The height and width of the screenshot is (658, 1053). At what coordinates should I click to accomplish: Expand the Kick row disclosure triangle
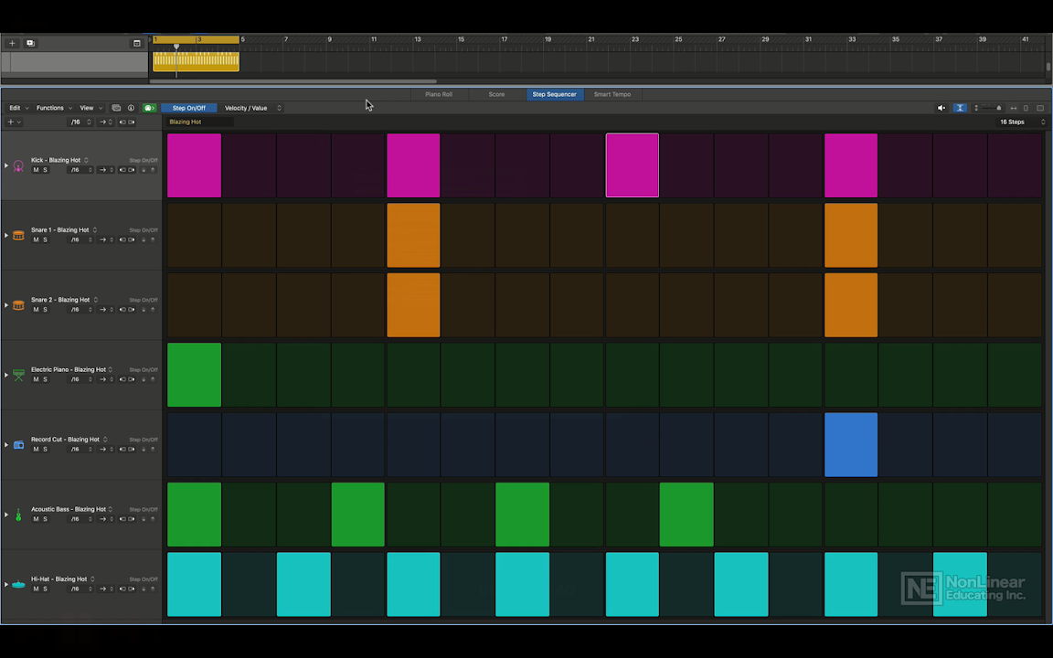[x=6, y=165]
